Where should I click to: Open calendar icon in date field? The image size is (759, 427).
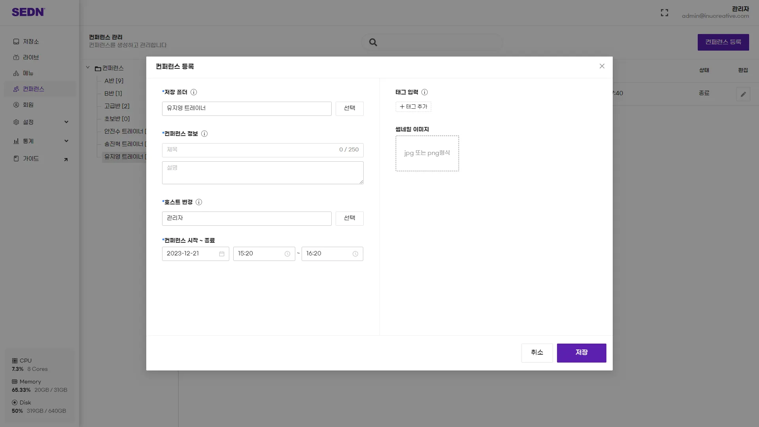coord(222,254)
